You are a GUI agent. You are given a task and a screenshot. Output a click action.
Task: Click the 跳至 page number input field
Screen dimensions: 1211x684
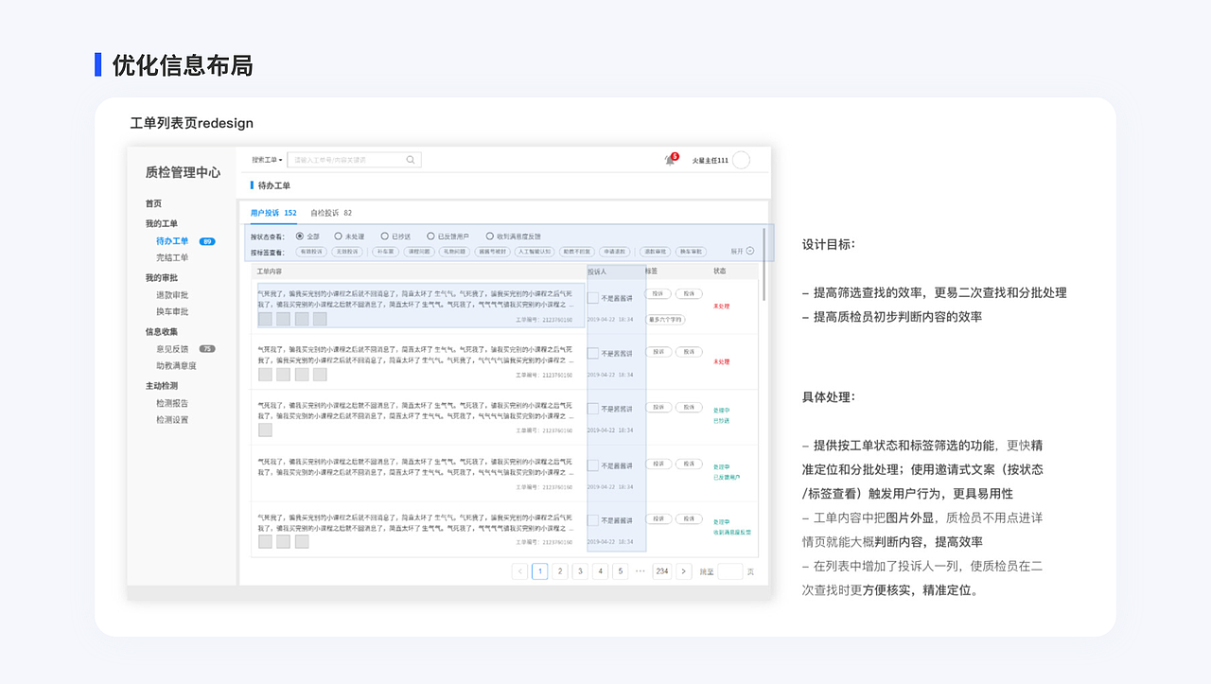[x=728, y=571]
